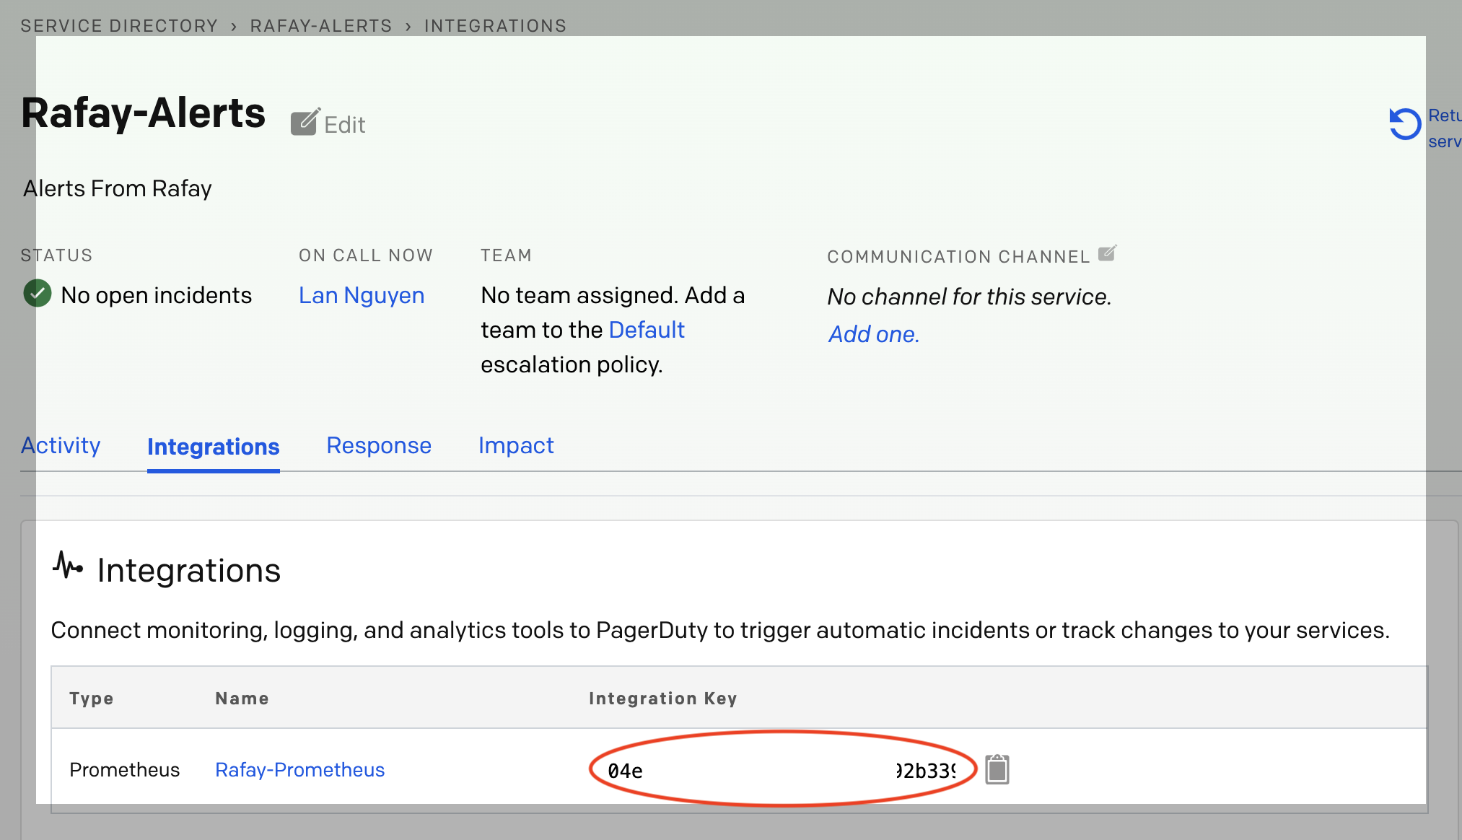The height and width of the screenshot is (840, 1462).
Task: Open the Activity tab
Action: tap(61, 445)
